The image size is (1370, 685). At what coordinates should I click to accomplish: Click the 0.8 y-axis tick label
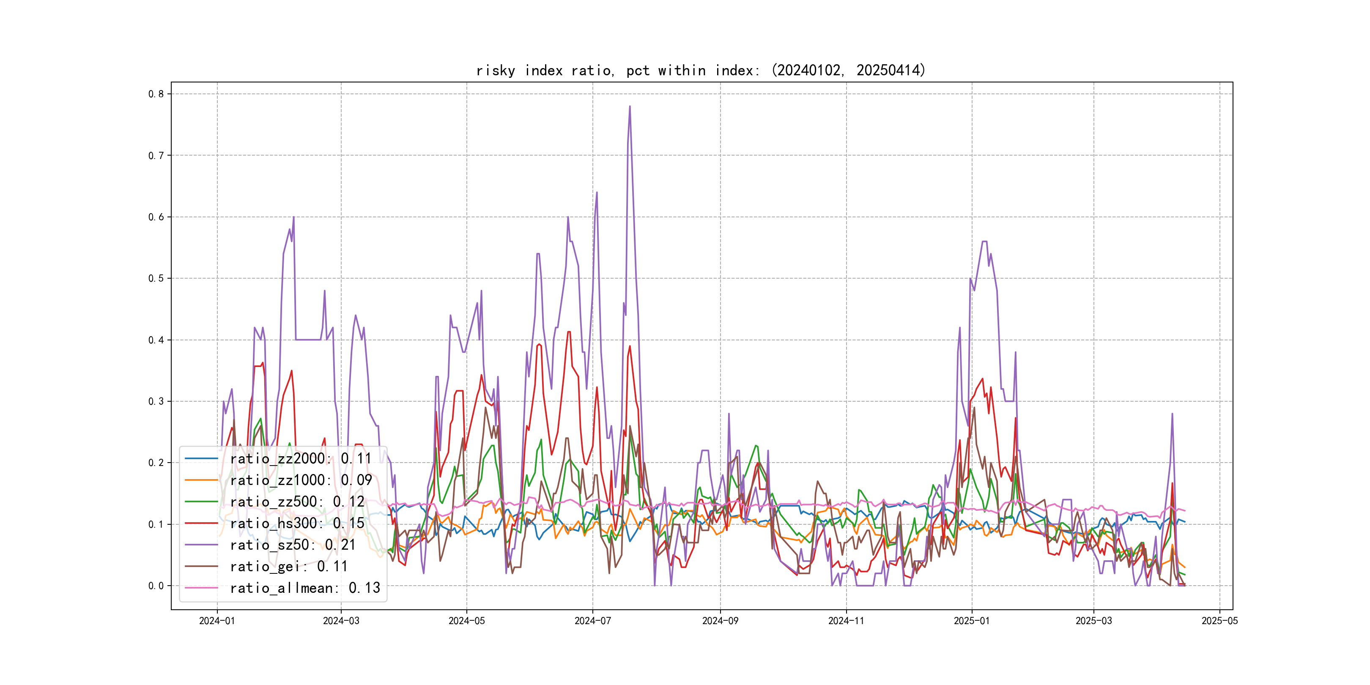pyautogui.click(x=156, y=94)
